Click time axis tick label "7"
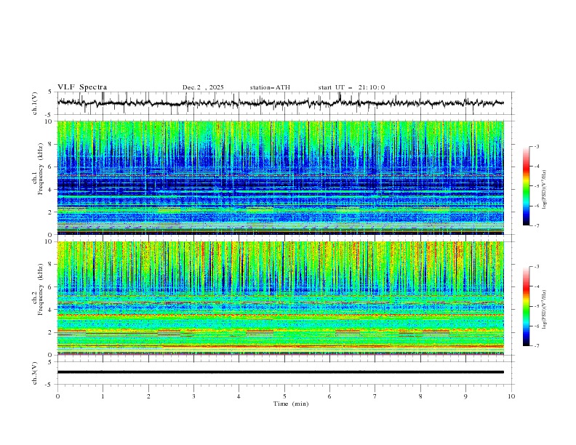576x445 pixels. pyautogui.click(x=375, y=396)
